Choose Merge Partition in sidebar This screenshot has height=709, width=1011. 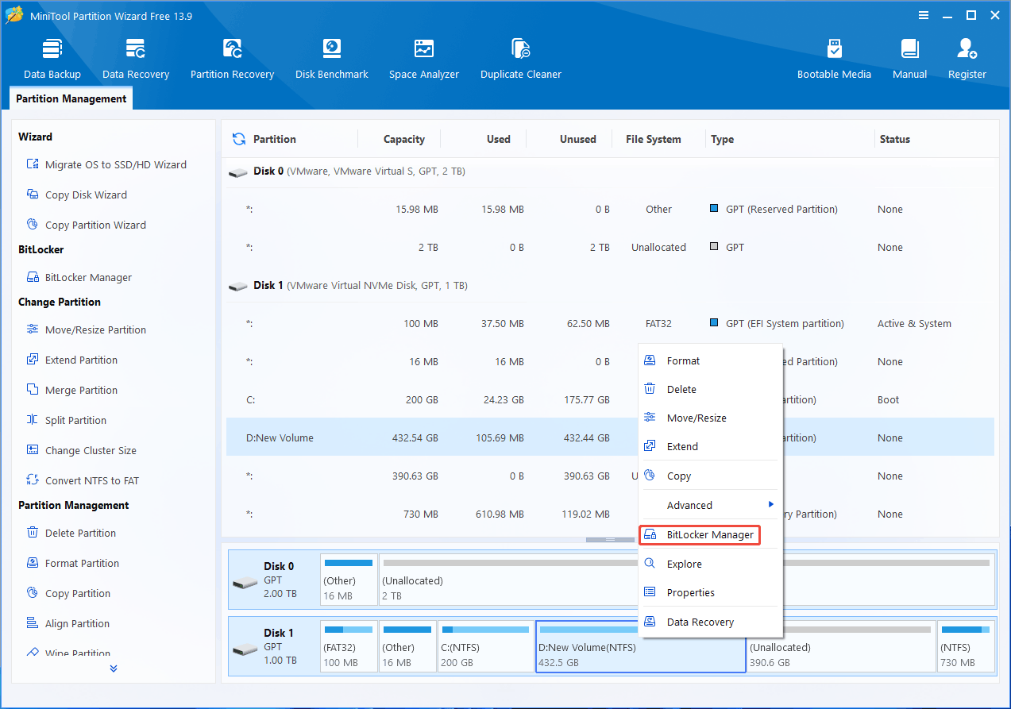(x=71, y=390)
